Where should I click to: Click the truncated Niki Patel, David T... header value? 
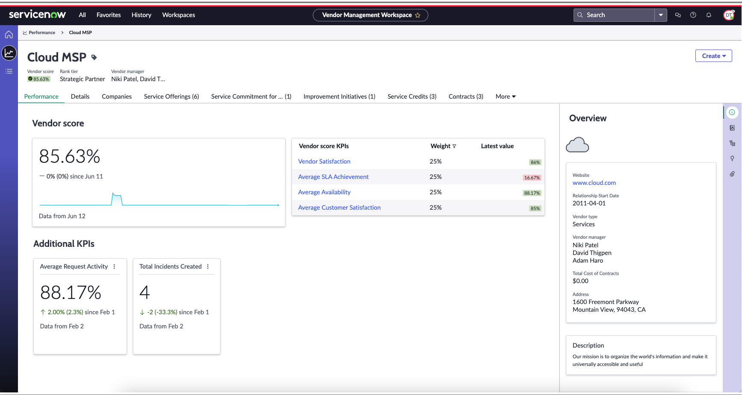(x=138, y=79)
